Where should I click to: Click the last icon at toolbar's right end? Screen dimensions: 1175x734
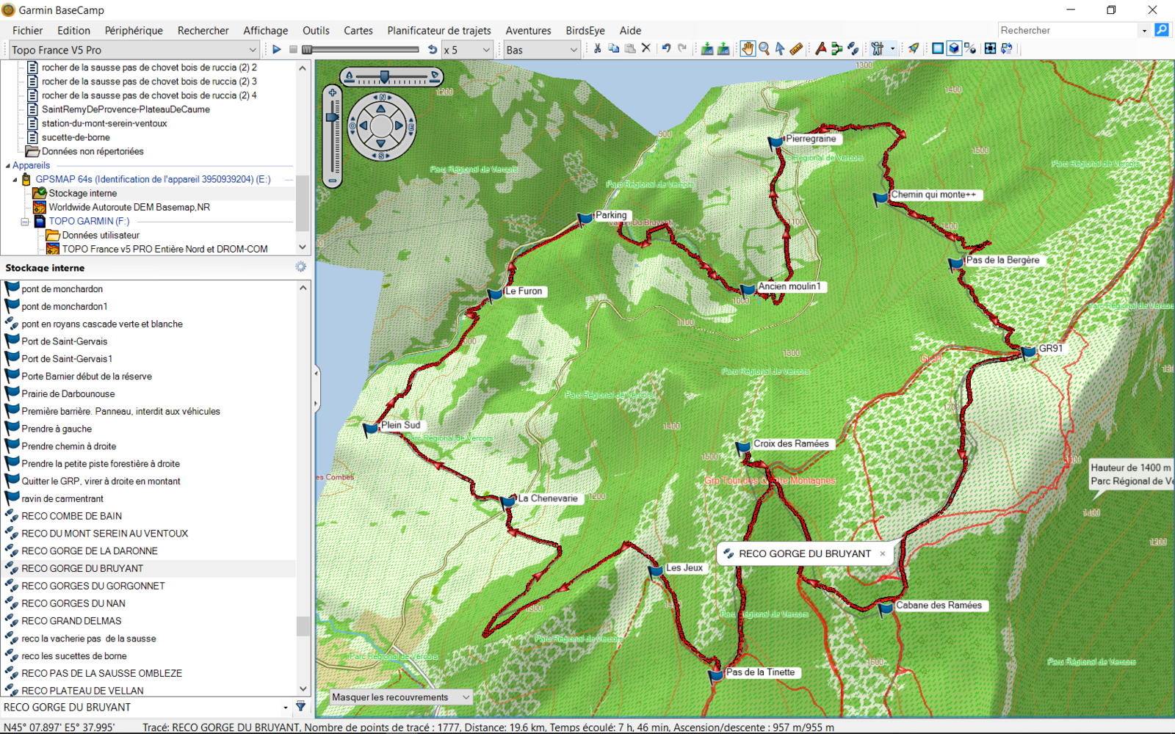1007,48
